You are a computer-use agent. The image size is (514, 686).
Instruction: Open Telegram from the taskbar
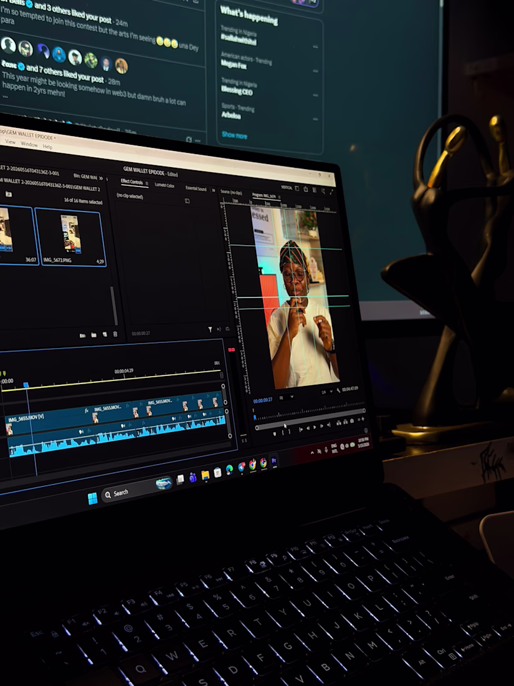point(241,467)
